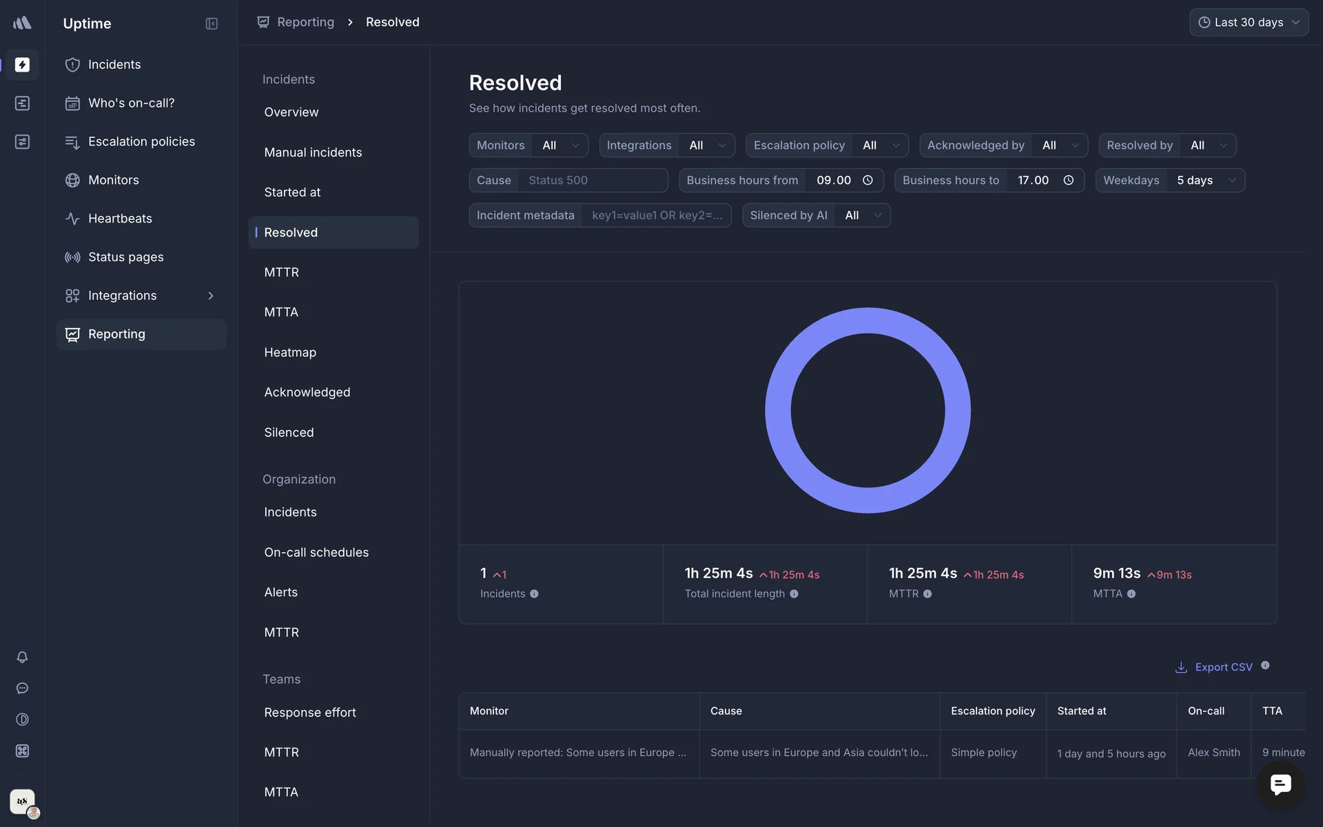Click the Export CSV link
The height and width of the screenshot is (827, 1323).
1223,667
